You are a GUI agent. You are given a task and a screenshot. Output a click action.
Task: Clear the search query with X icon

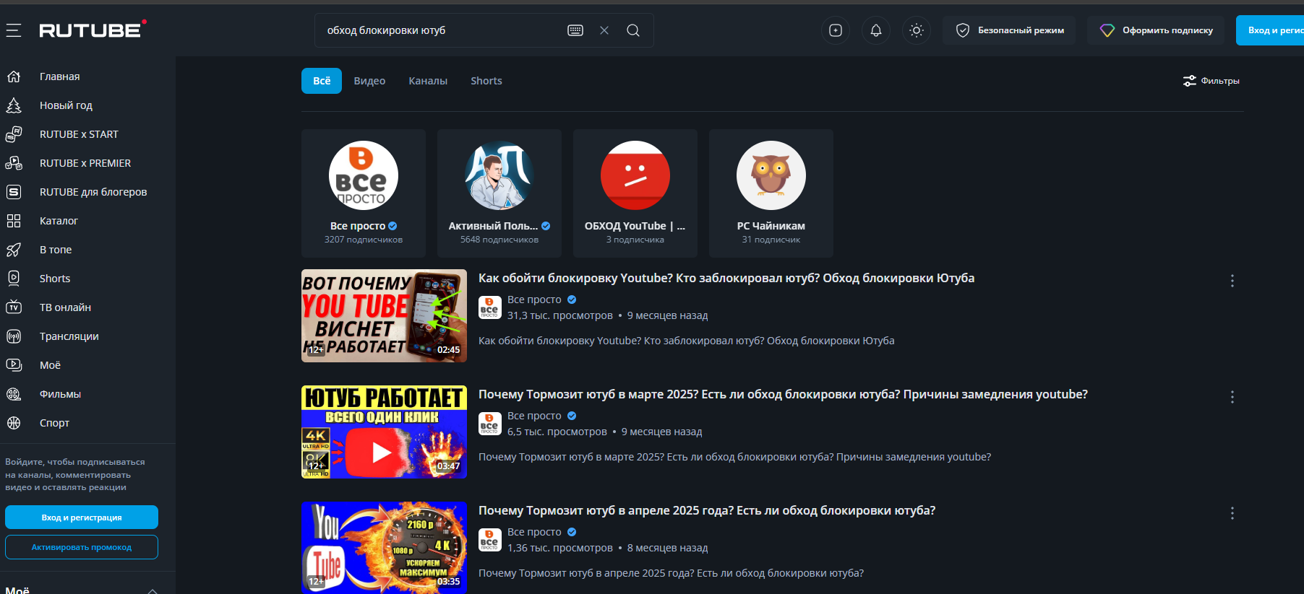(604, 30)
